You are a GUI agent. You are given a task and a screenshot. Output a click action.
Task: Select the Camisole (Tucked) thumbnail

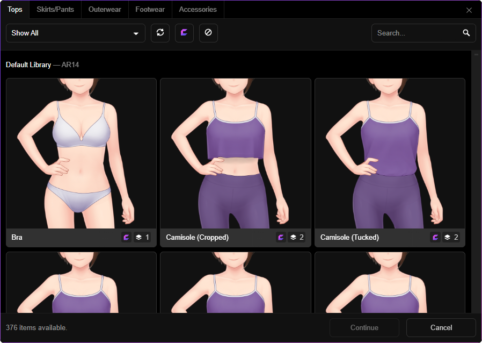(390, 153)
